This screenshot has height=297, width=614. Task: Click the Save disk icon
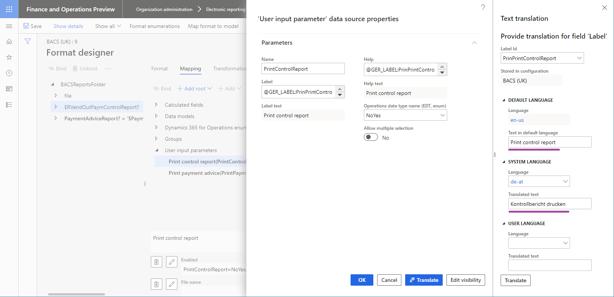click(26, 26)
